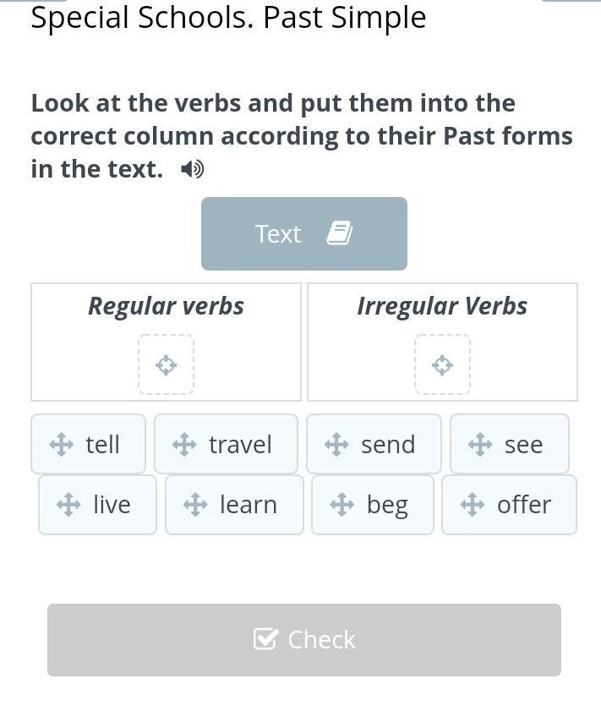Select the move handle beside 'see'

[x=480, y=445]
